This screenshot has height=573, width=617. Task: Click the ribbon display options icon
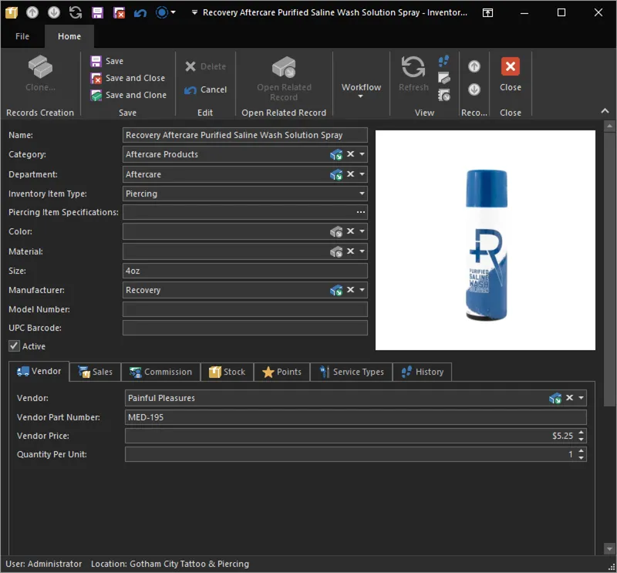pyautogui.click(x=487, y=12)
